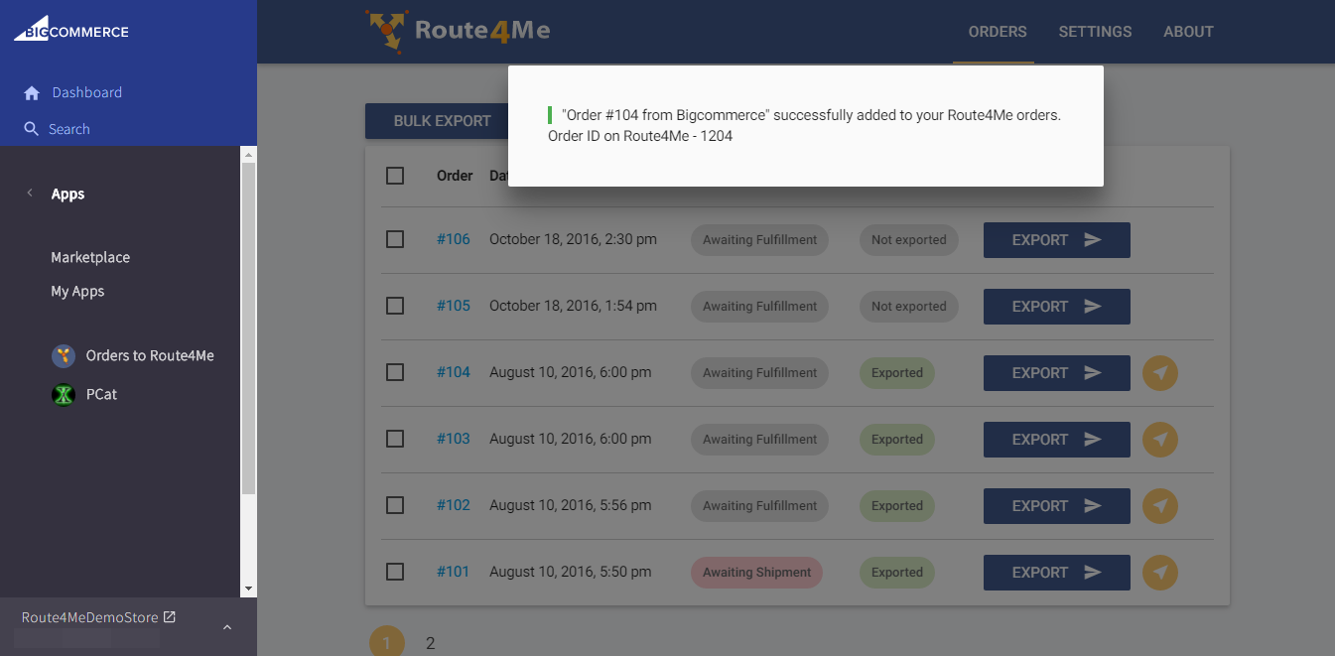The image size is (1335, 656).
Task: Tick the checkbox for order #103
Action: point(395,439)
